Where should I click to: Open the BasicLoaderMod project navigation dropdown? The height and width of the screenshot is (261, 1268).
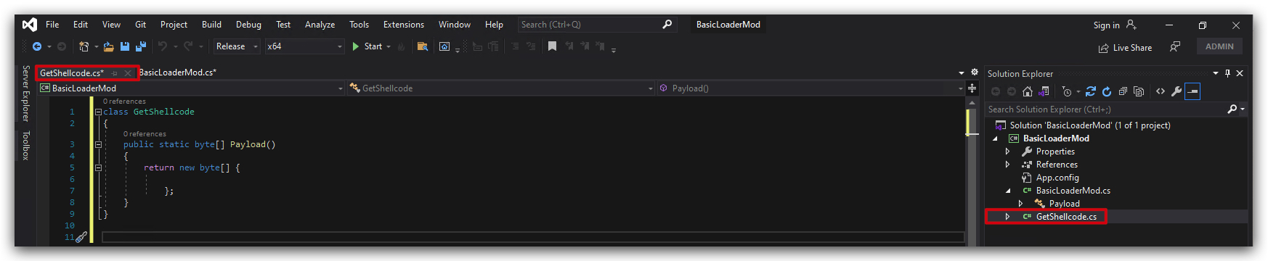[192, 88]
